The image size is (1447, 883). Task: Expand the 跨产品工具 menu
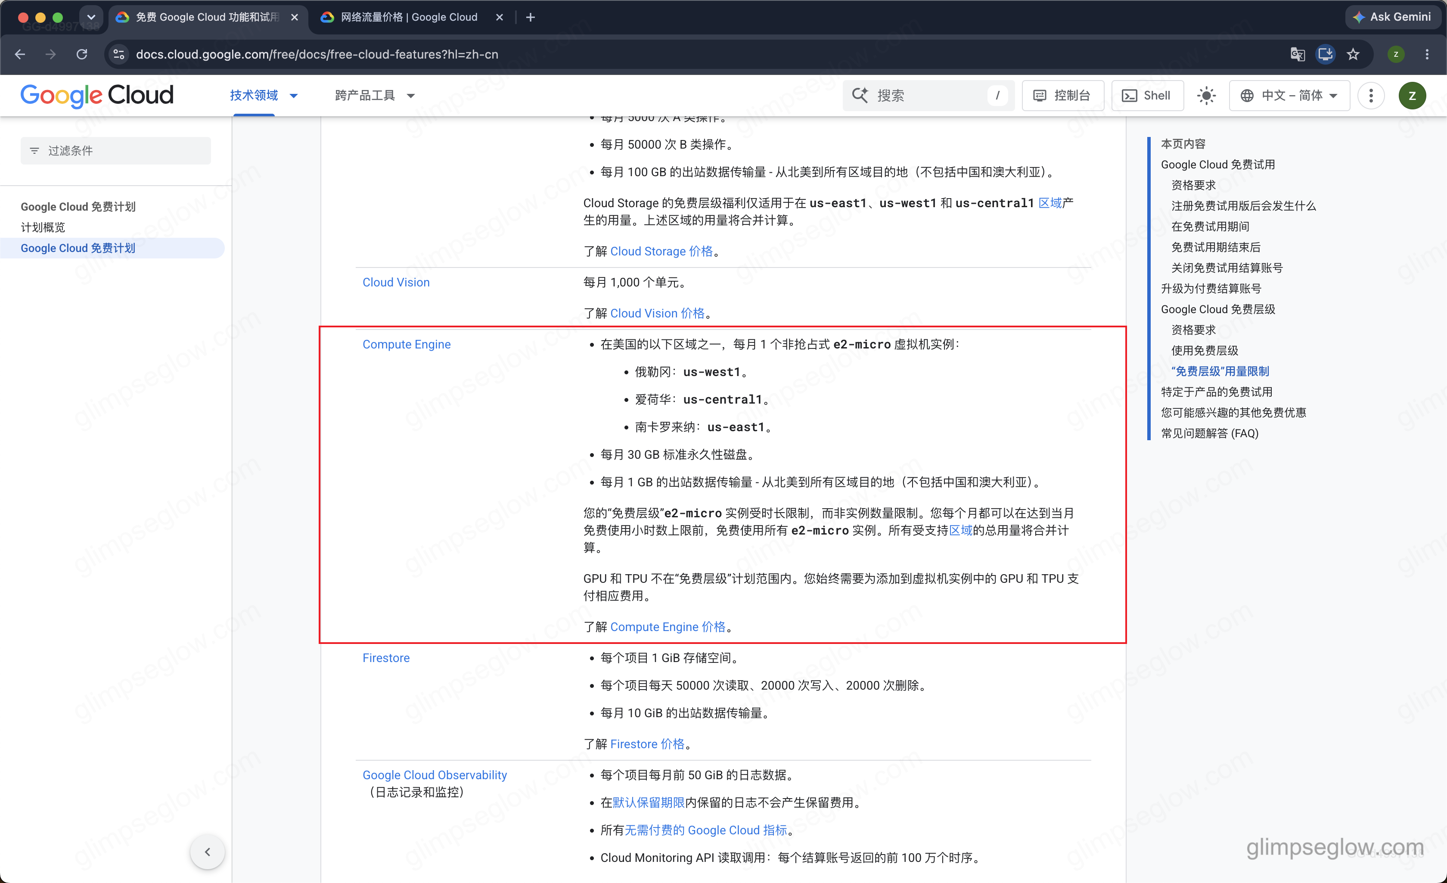click(x=375, y=95)
